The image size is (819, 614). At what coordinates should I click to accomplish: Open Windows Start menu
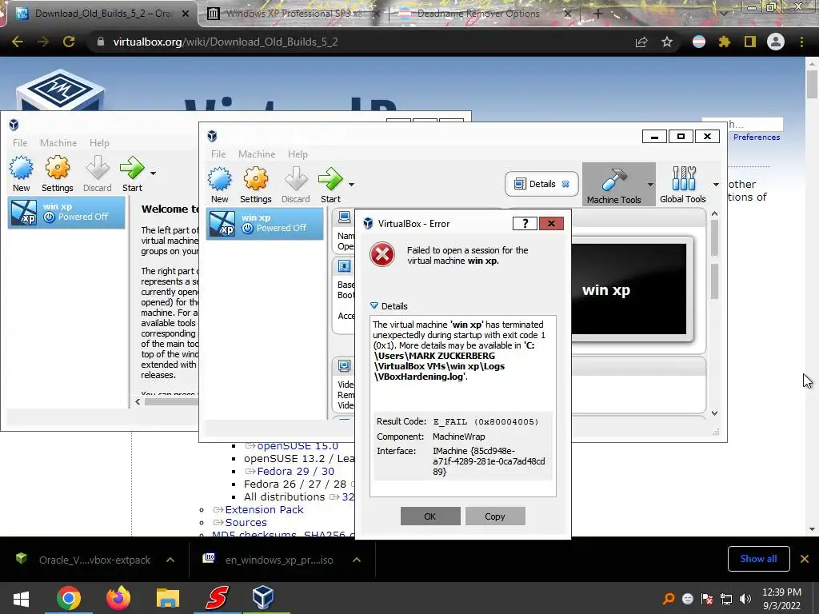click(21, 598)
